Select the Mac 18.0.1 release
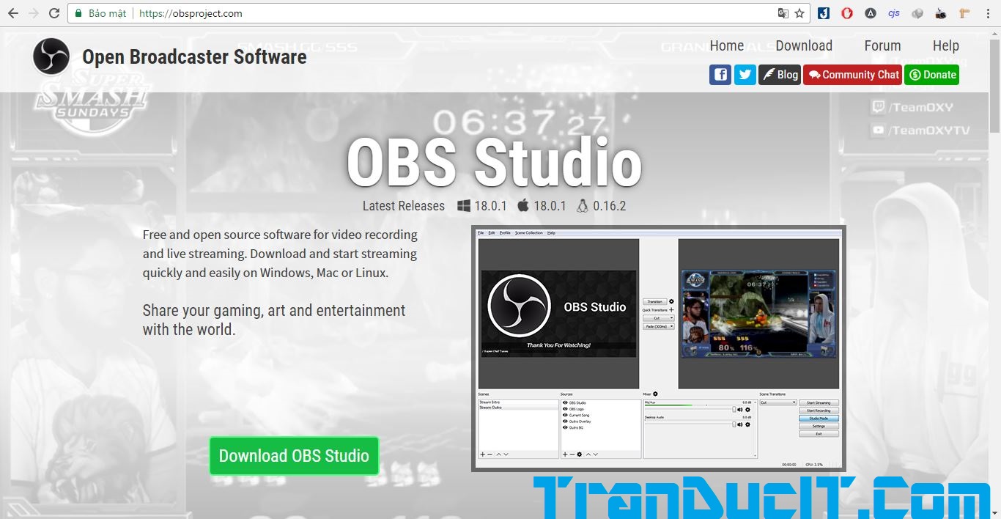 tap(542, 206)
